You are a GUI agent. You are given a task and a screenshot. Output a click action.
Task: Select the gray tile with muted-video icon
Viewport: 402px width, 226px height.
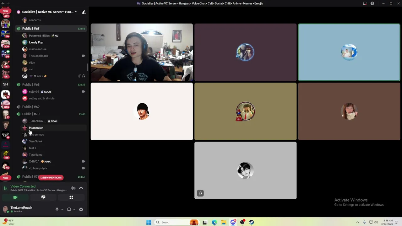click(245, 170)
